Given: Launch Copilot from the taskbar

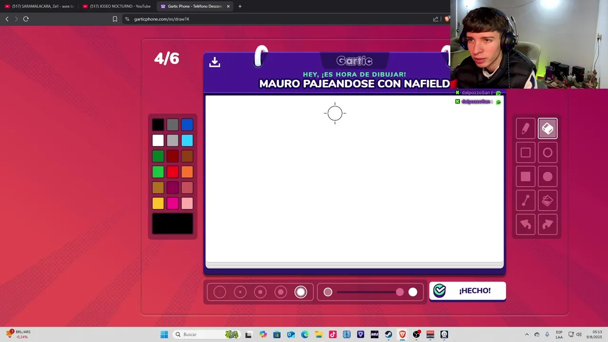Looking at the screenshot, I should [263, 334].
